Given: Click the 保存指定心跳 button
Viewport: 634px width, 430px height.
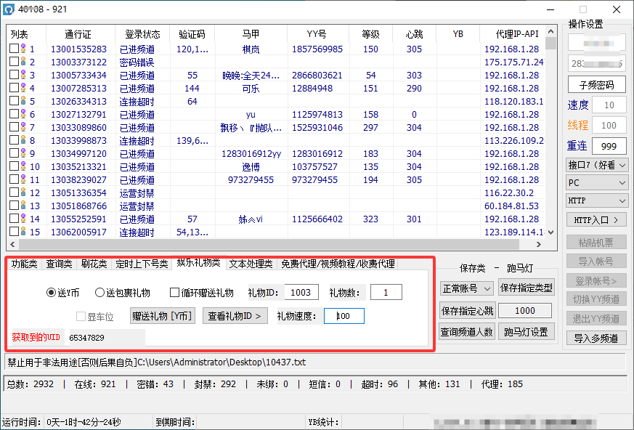Looking at the screenshot, I should point(467,311).
